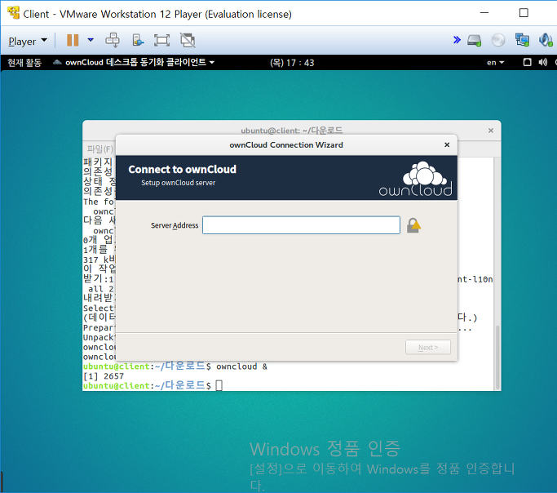Click the hard disk device icon
This screenshot has width=557, height=493.
click(x=475, y=40)
